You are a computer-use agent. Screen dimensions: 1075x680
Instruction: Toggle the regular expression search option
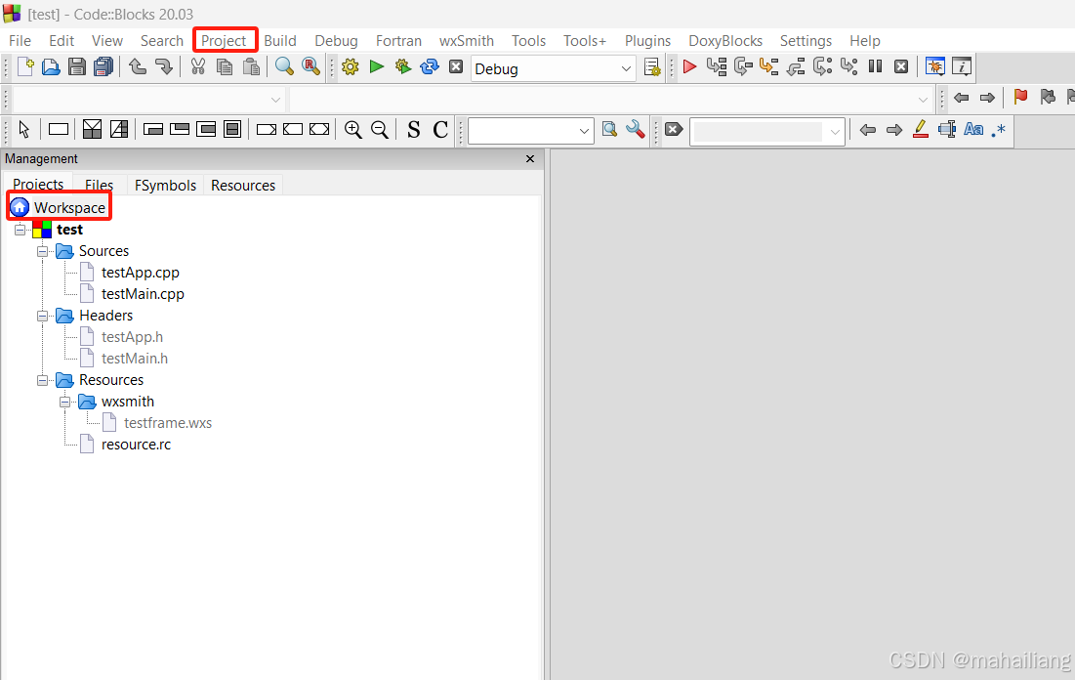999,129
